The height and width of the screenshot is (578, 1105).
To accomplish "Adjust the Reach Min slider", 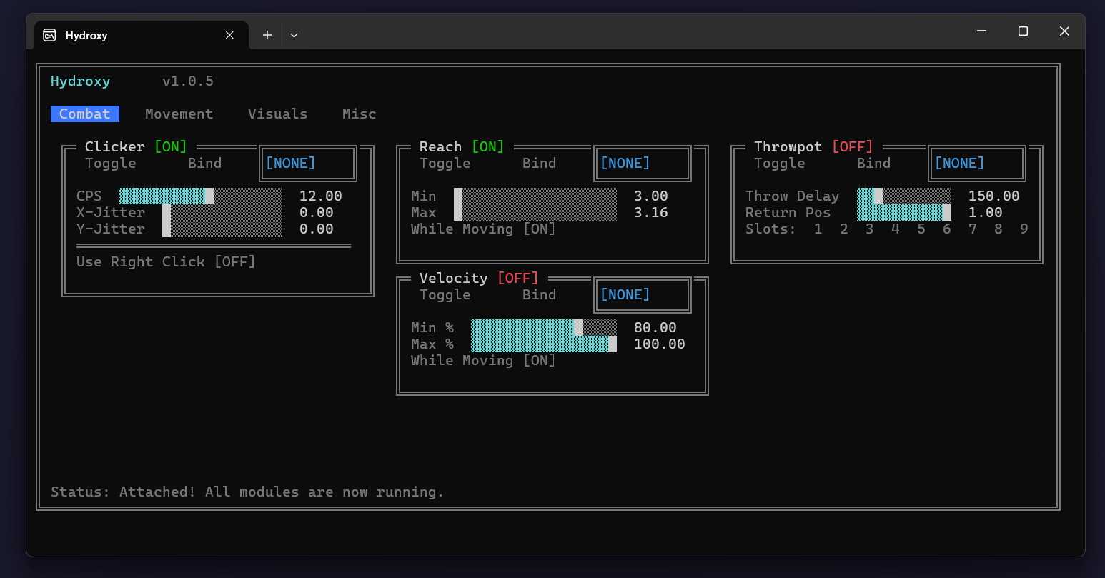I will pos(535,196).
